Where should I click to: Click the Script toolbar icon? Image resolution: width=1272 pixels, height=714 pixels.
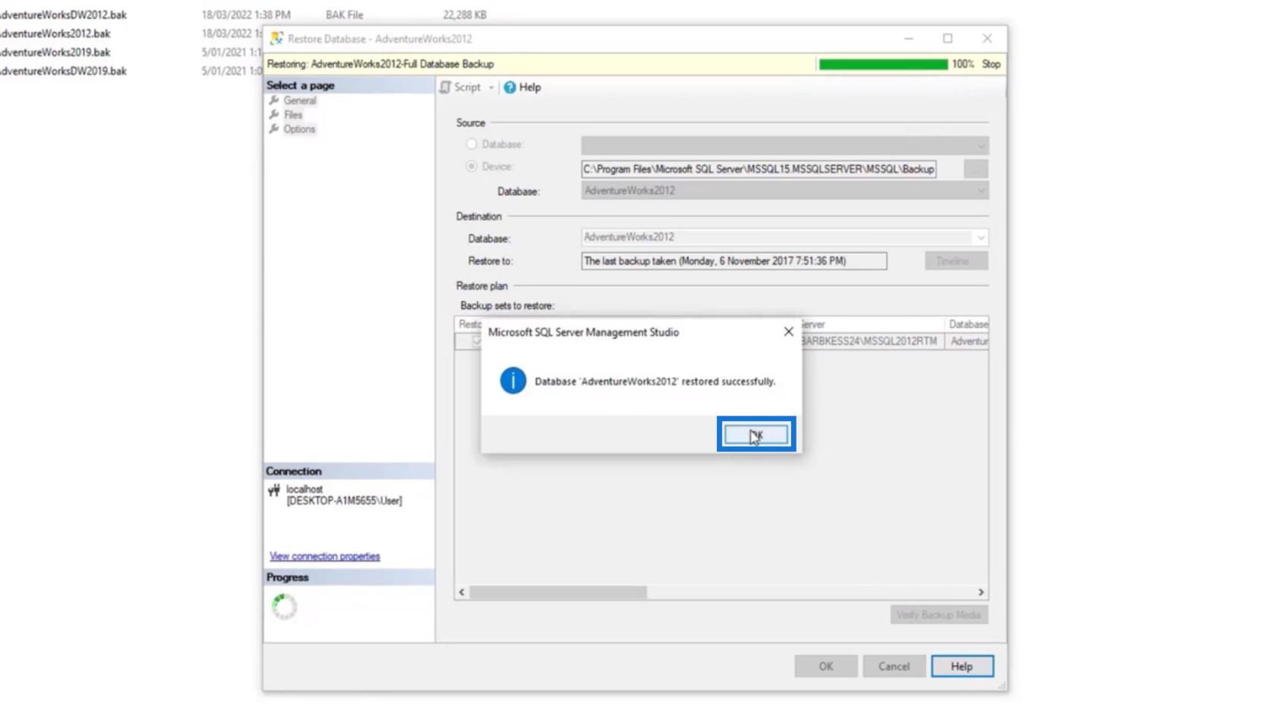(446, 88)
